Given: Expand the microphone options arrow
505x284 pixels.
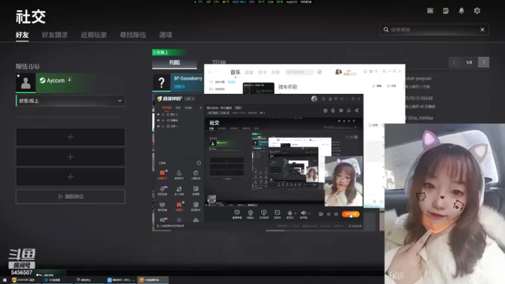Looking at the screenshot, I should point(295,213).
